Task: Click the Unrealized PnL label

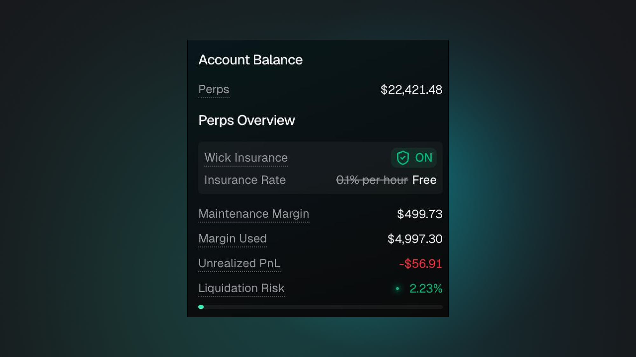Action: (x=239, y=263)
